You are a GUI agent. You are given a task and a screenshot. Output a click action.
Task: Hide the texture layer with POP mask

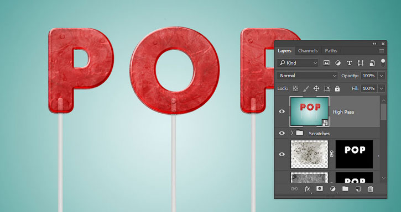tap(282, 154)
